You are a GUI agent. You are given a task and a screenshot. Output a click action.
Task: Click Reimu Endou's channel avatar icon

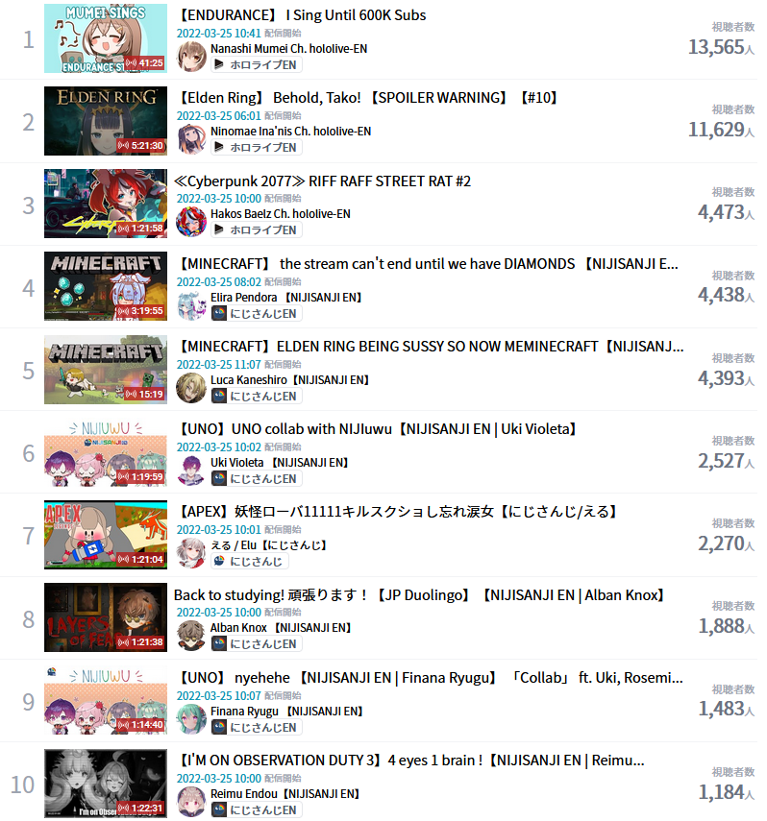click(191, 802)
